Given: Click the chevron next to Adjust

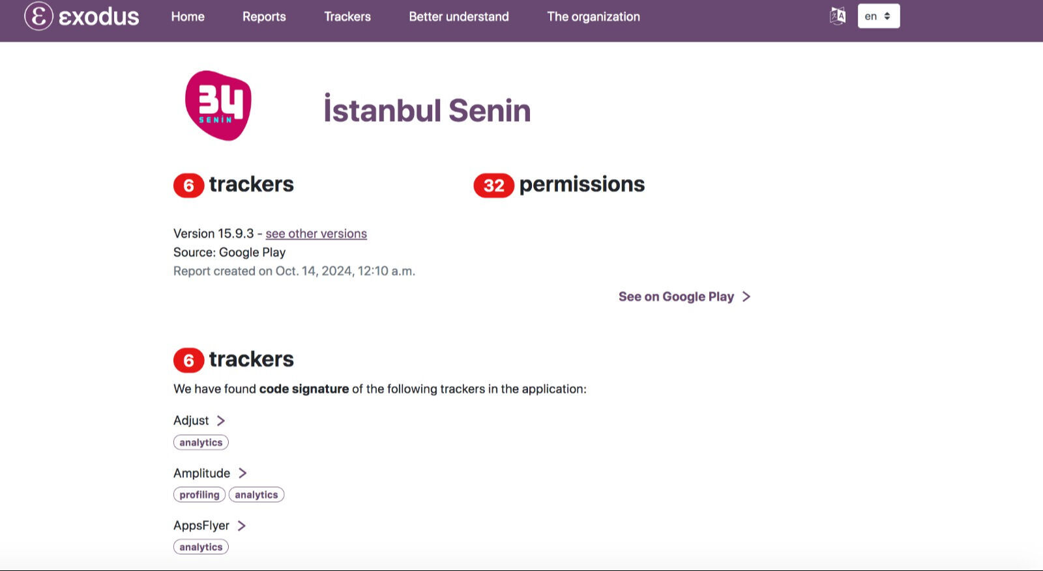Looking at the screenshot, I should (x=221, y=421).
